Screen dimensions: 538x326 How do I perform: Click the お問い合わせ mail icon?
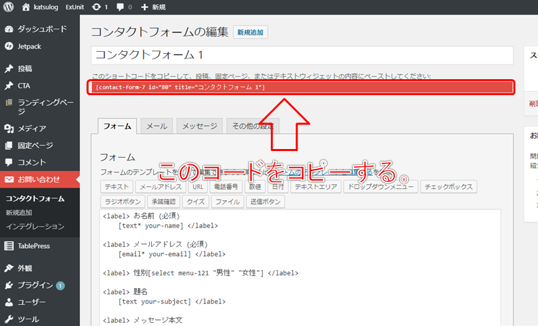9,179
